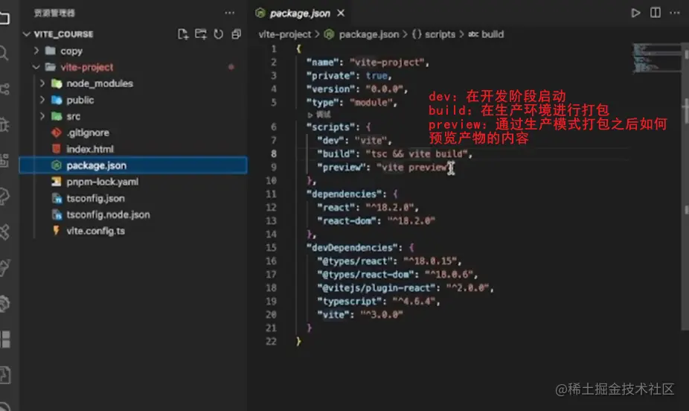The width and height of the screenshot is (689, 411).
Task: Select package.json in the file tree
Action: pos(133,165)
